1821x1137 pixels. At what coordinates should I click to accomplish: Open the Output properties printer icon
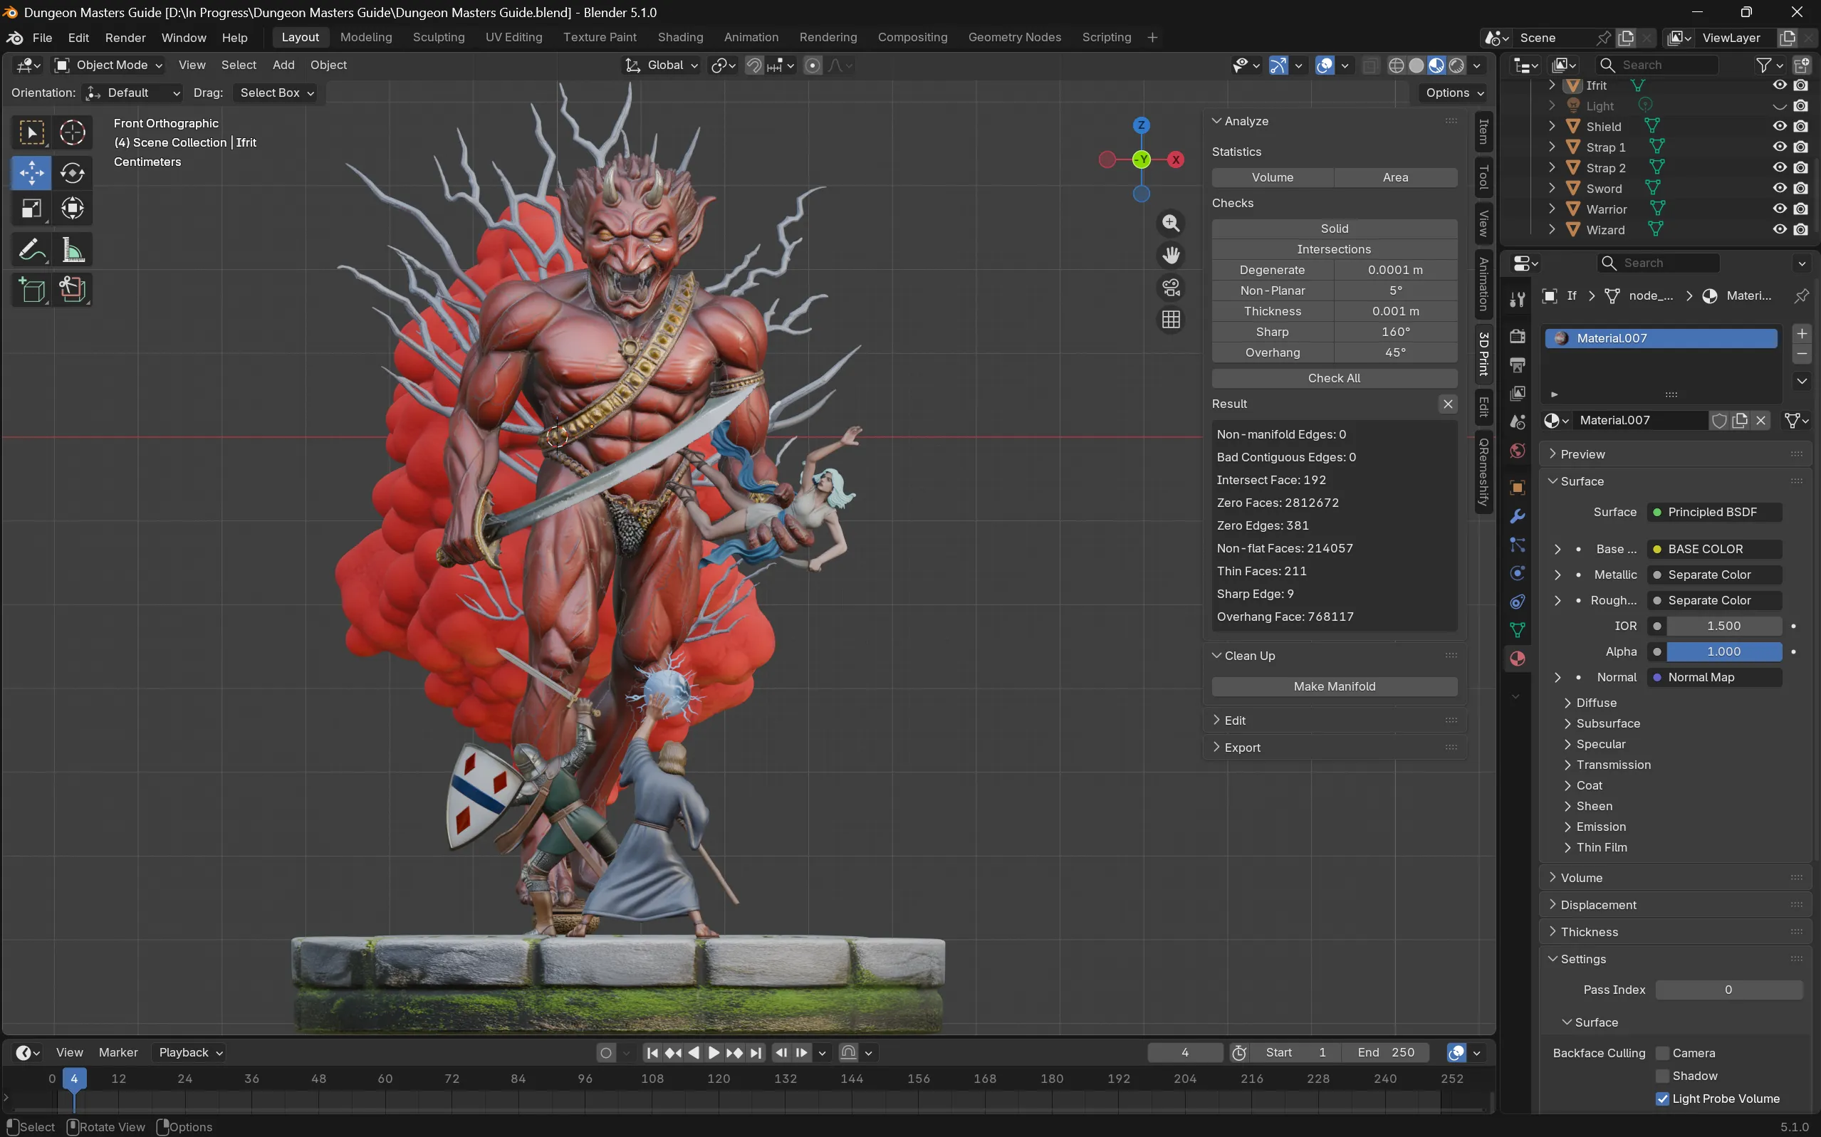(1517, 365)
